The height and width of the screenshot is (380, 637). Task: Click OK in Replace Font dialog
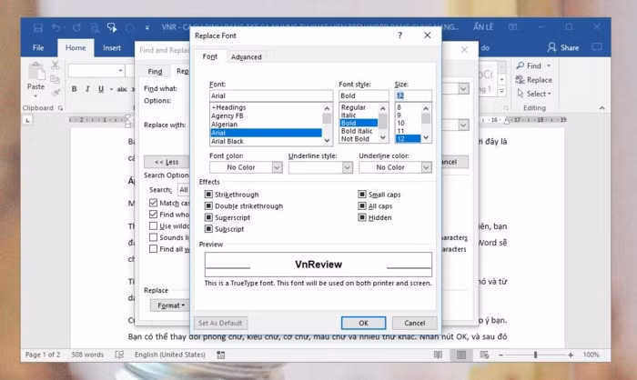click(364, 323)
